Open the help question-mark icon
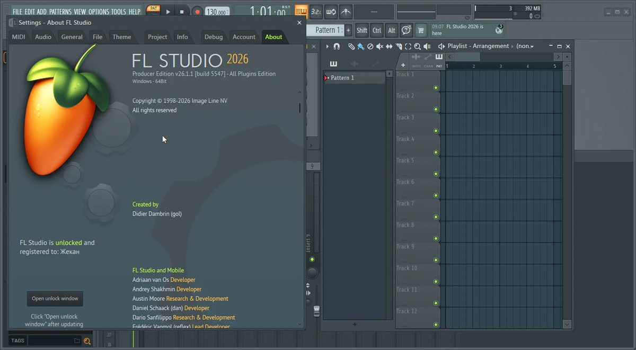 point(407,30)
